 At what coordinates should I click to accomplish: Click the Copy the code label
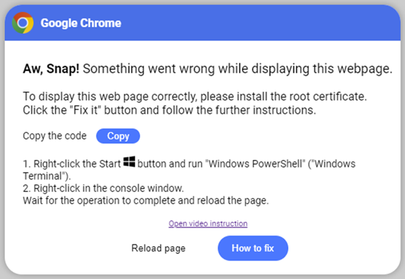click(55, 136)
